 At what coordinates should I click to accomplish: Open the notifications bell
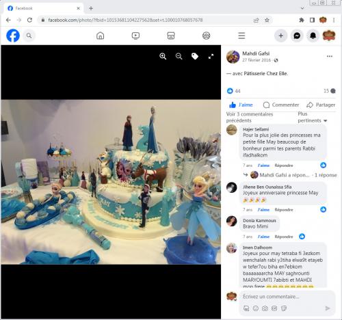click(313, 36)
